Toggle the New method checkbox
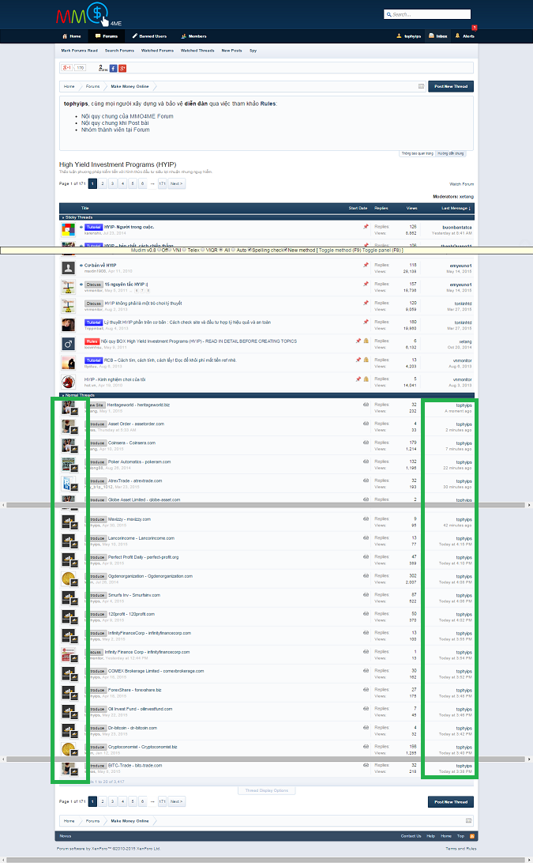This screenshot has height=863, width=533. [286, 250]
